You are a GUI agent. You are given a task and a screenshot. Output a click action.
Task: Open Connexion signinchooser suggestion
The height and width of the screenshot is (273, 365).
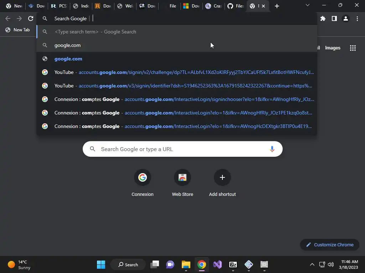177,99
